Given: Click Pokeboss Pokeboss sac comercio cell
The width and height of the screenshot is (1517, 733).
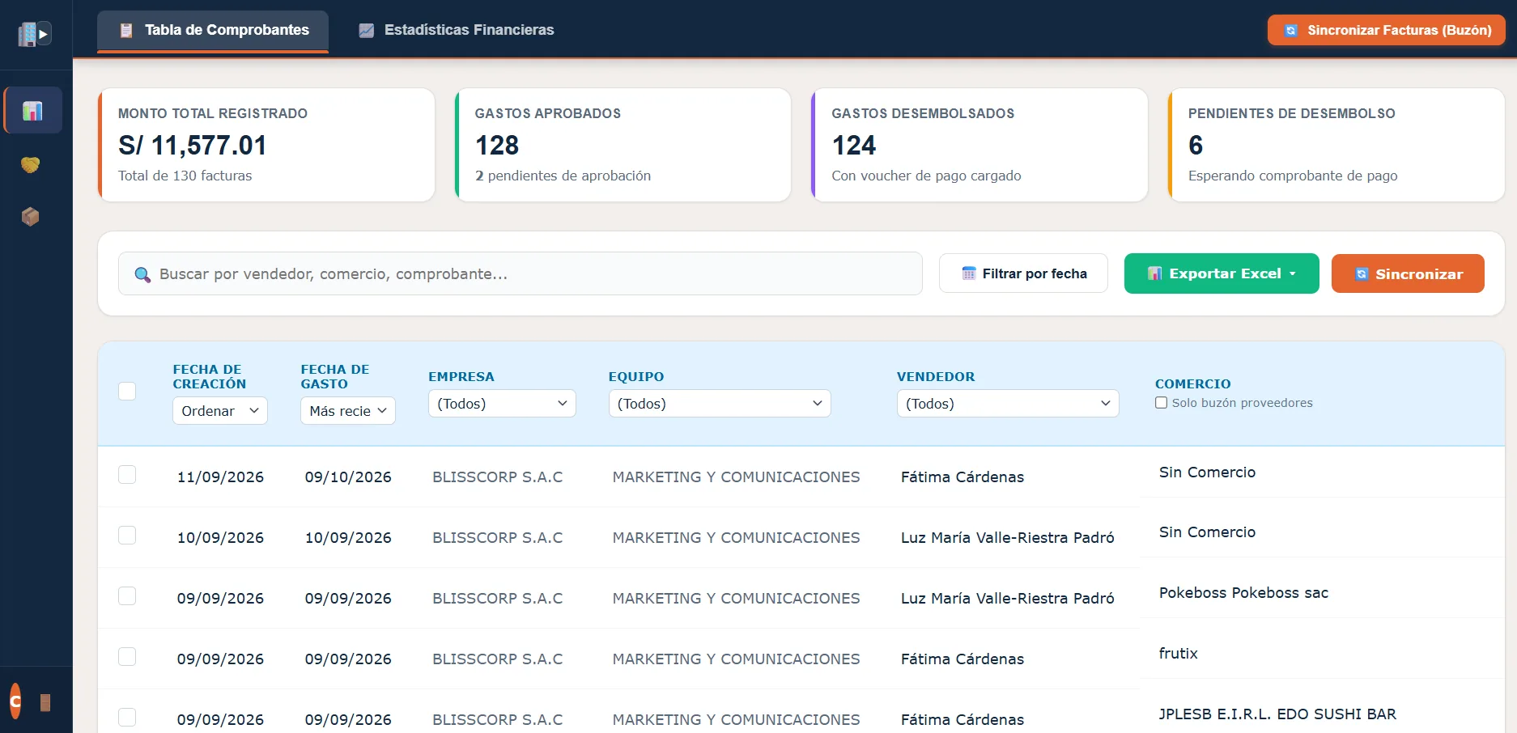Looking at the screenshot, I should point(1243,593).
